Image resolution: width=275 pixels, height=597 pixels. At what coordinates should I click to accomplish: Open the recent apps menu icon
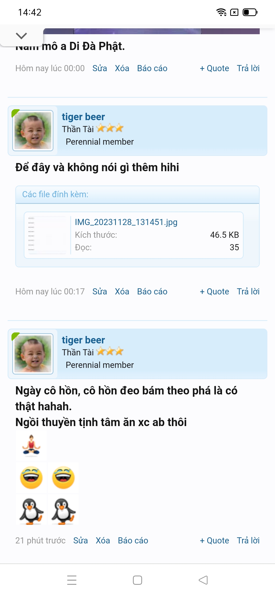(72, 580)
